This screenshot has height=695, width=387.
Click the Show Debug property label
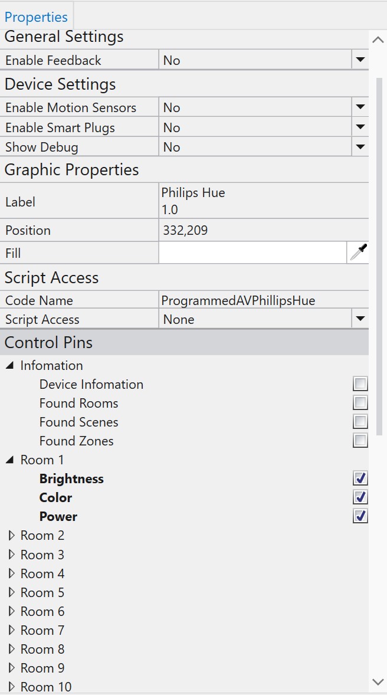coord(42,147)
